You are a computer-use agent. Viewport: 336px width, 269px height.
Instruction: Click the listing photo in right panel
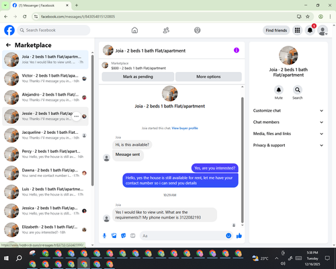[288, 55]
